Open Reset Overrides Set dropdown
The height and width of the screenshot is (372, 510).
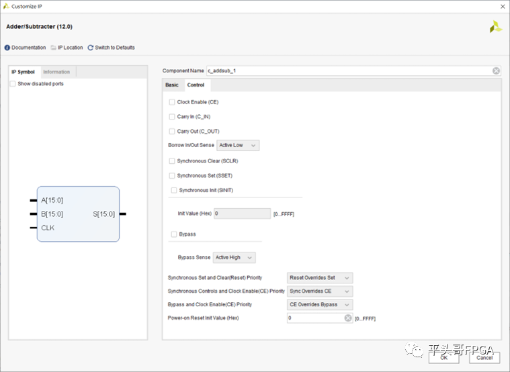(x=320, y=278)
